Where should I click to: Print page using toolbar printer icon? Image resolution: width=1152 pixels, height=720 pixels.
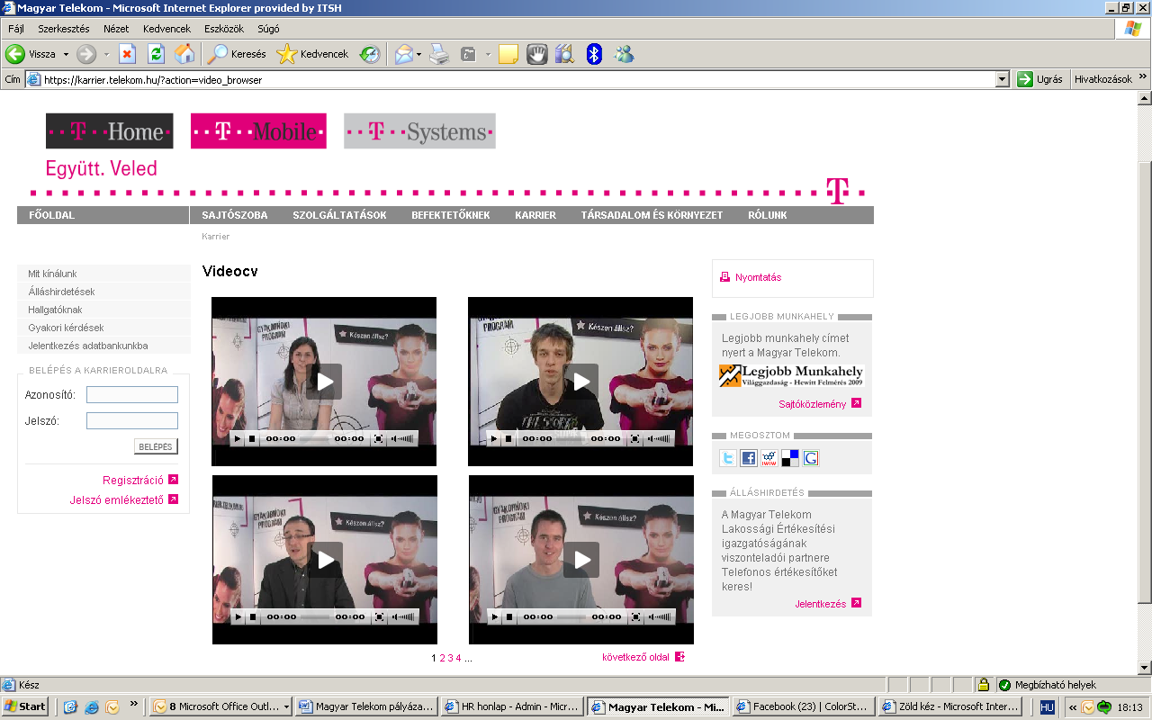[x=439, y=54]
